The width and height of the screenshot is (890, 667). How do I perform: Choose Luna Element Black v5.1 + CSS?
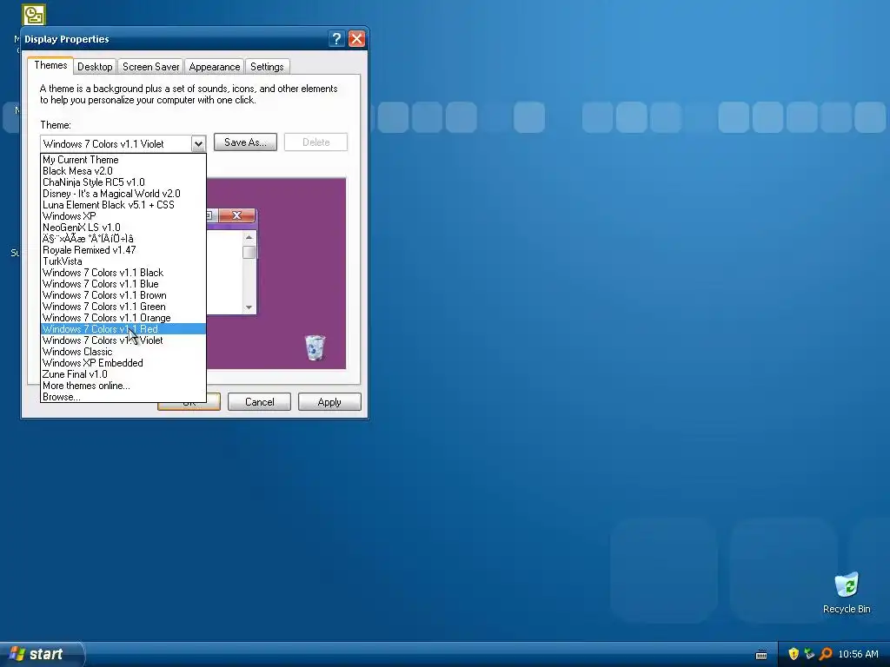(x=123, y=205)
